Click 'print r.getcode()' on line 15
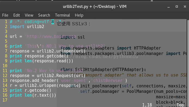 [x=31, y=90]
